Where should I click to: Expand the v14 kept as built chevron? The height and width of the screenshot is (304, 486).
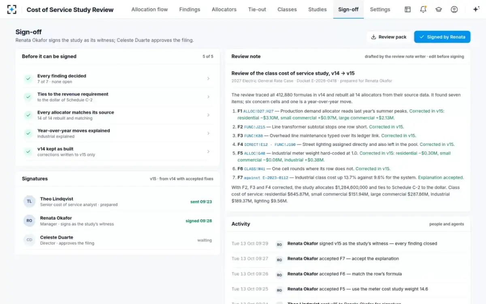[x=209, y=152]
